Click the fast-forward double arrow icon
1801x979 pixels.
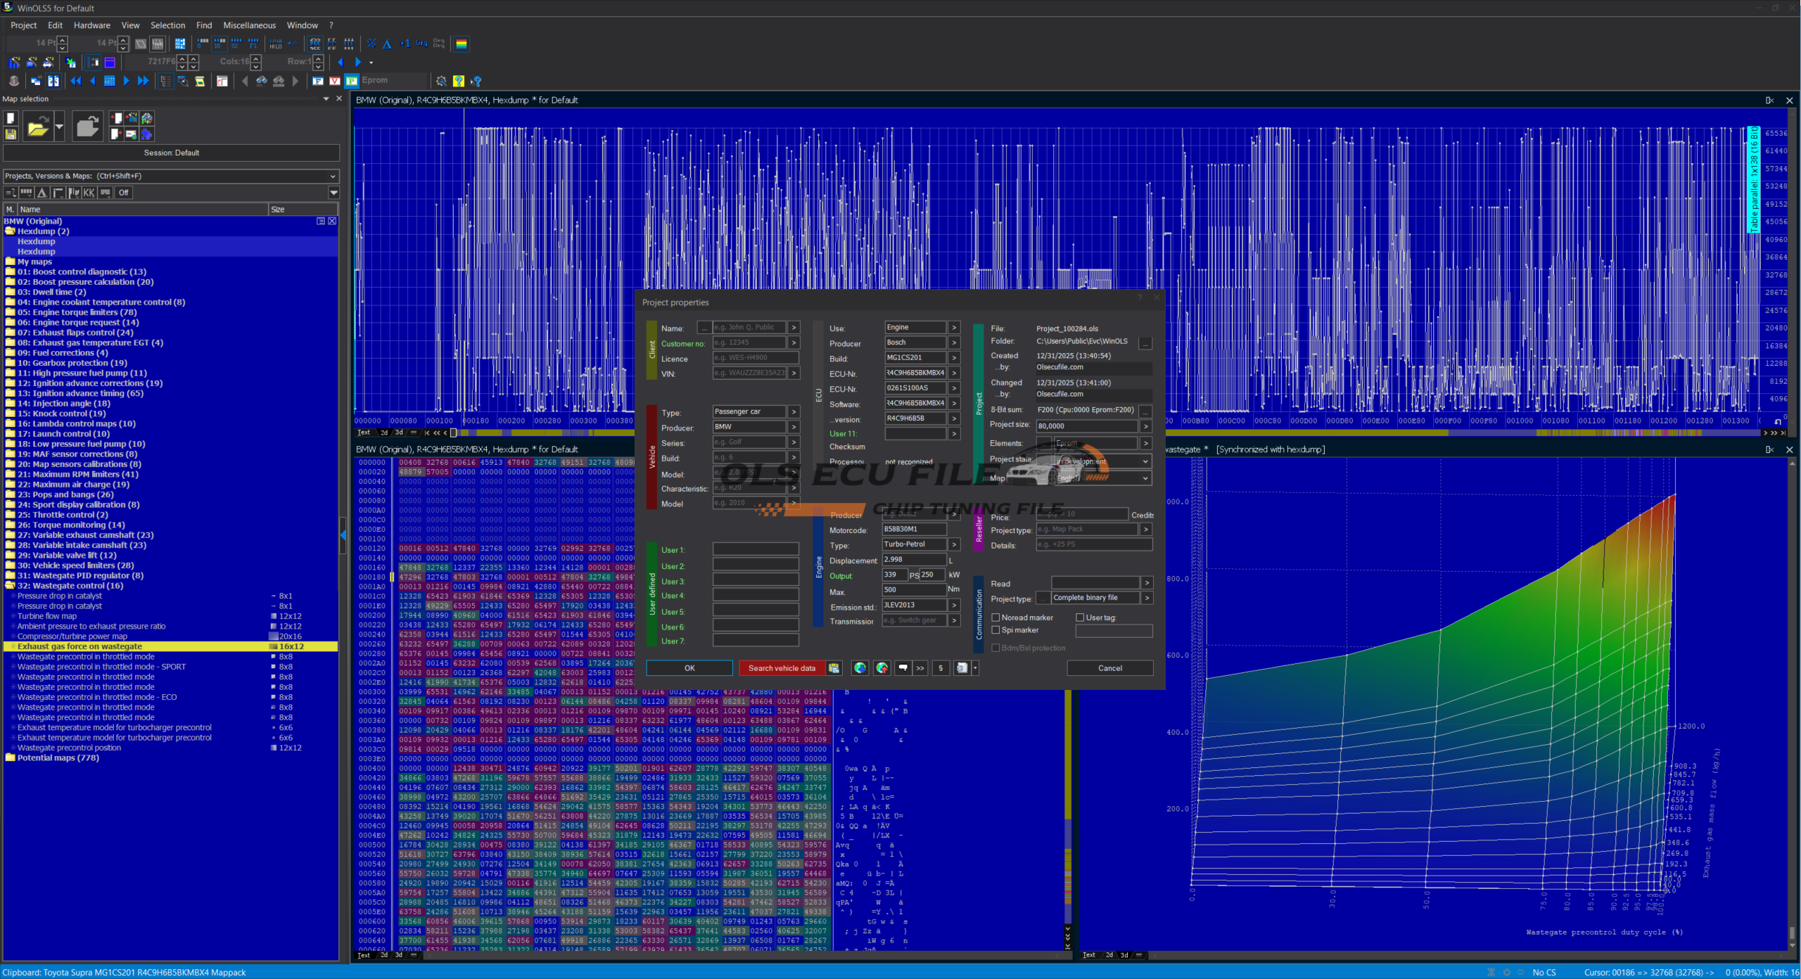click(x=143, y=81)
